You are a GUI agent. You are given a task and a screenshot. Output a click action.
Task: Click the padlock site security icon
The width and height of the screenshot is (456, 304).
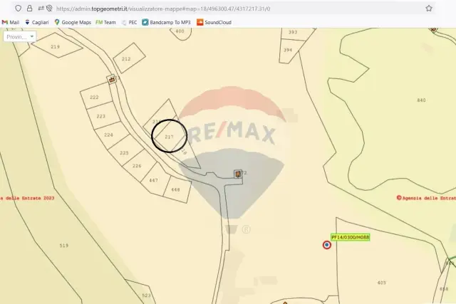[29, 8]
